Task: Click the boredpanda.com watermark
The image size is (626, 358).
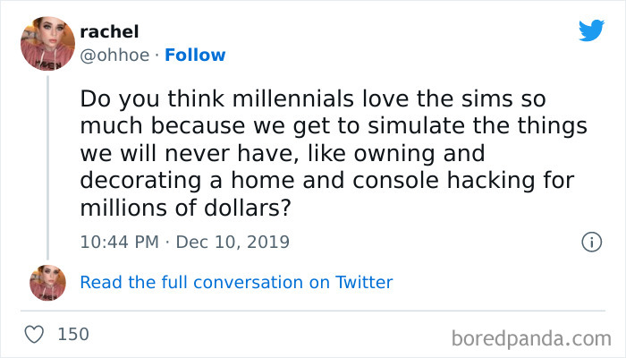Action: [x=531, y=338]
